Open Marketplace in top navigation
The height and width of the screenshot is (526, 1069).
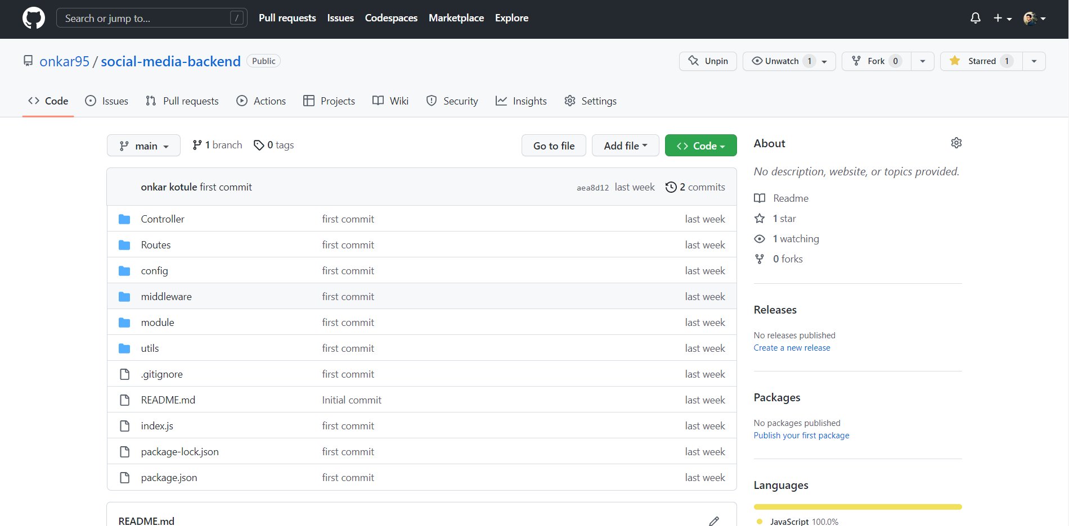click(456, 18)
